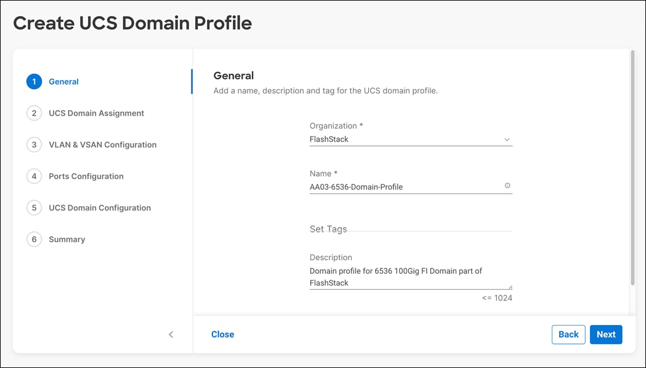
Task: Click the step 4 circle beside Ports Configuration
Action: tap(34, 176)
